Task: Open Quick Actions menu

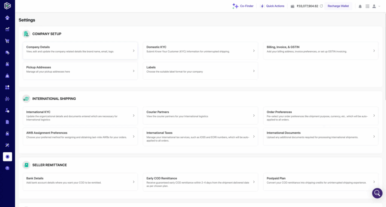Action: [x=272, y=6]
